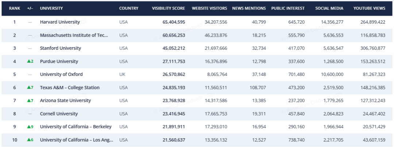Click news mentions value 37,148
Image resolution: width=394 pixels, height=147 pixels.
259,74
